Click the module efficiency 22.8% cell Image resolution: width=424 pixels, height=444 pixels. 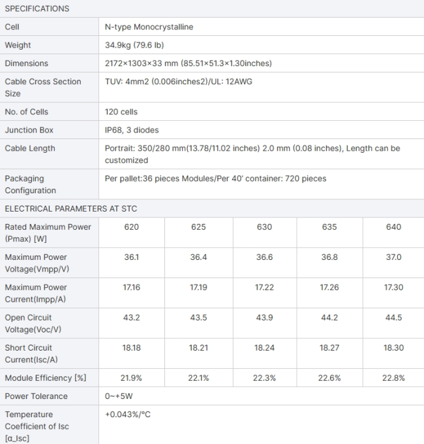pyautogui.click(x=393, y=378)
